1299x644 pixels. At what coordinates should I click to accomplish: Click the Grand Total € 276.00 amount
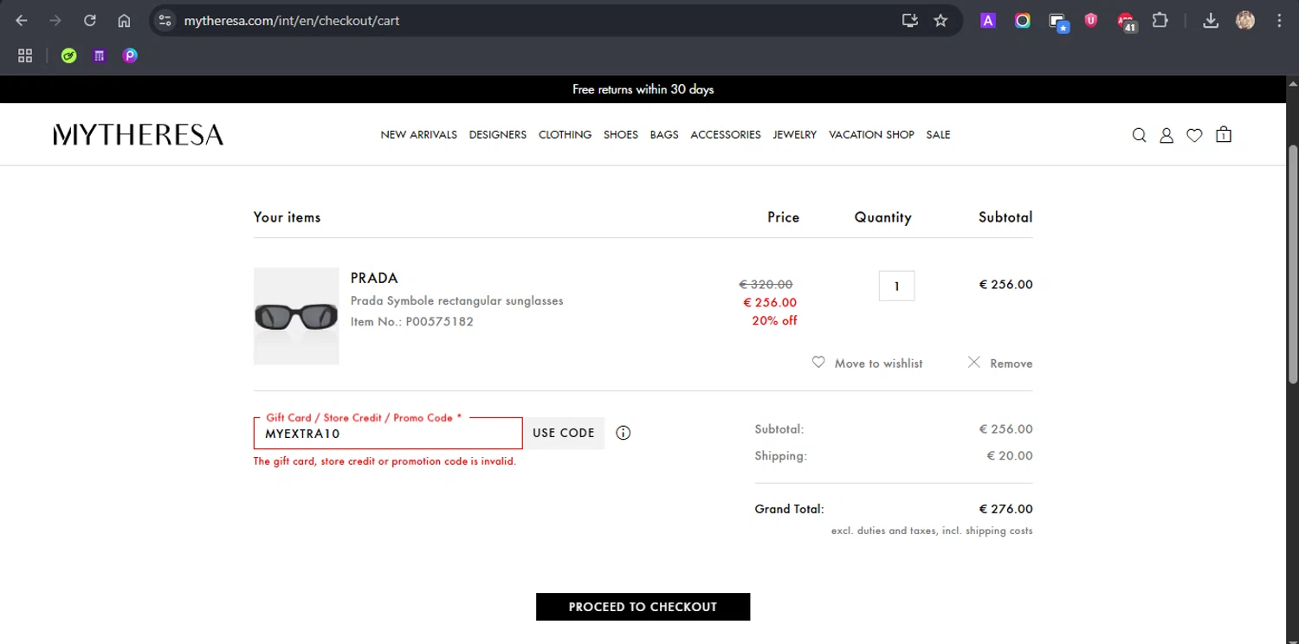(1005, 509)
